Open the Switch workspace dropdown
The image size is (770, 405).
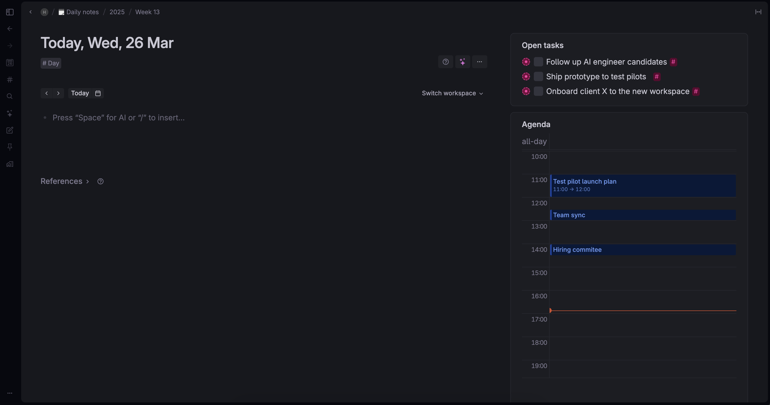click(x=452, y=93)
